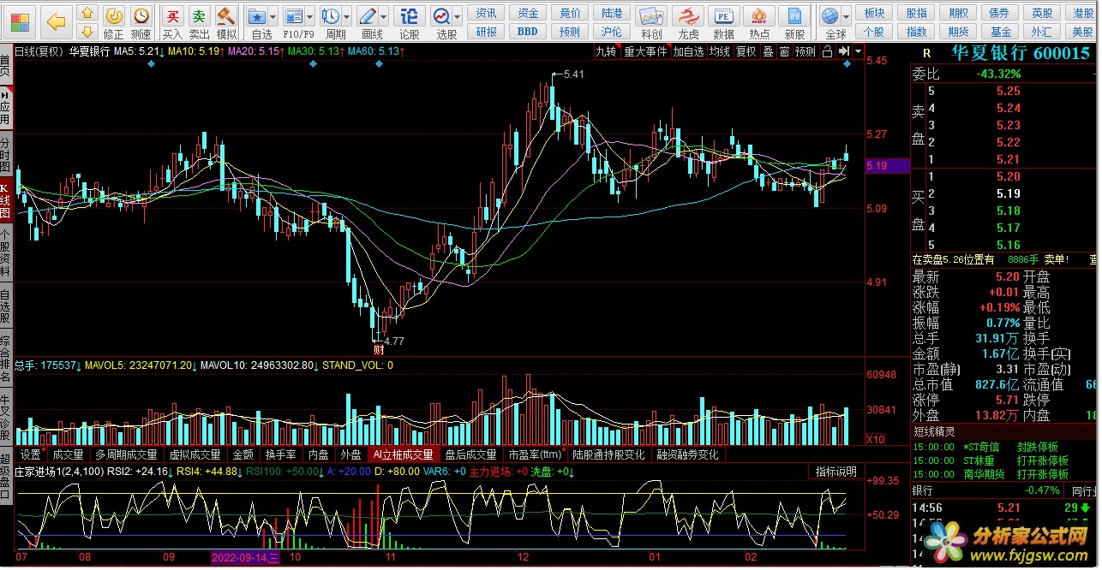Screen dimensions: 1102x570
Task: Switch to 综合排名 side tab
Action: coord(6,359)
